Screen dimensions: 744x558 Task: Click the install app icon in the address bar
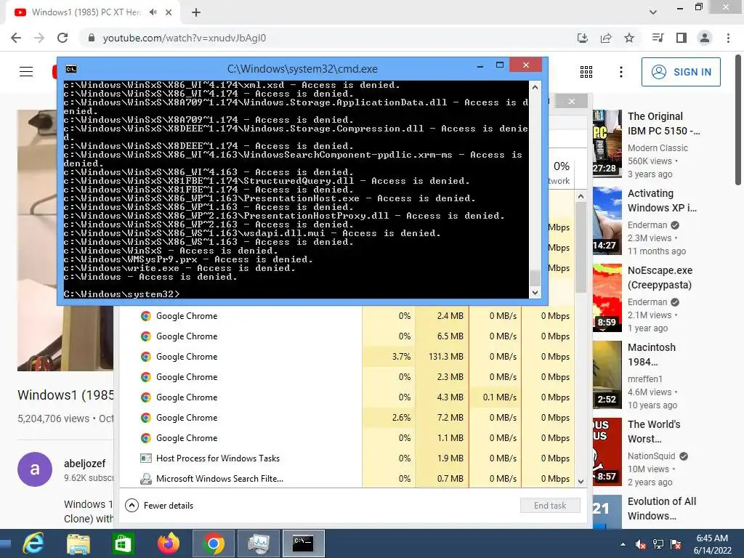(x=583, y=38)
